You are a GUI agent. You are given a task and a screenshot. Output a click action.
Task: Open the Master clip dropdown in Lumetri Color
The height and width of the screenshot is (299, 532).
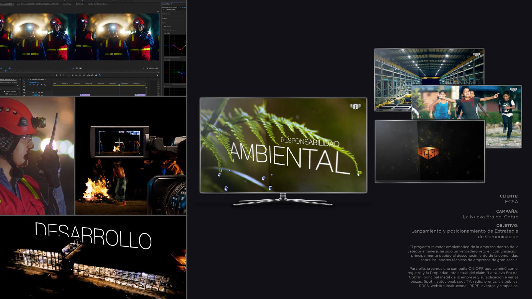(180, 7)
